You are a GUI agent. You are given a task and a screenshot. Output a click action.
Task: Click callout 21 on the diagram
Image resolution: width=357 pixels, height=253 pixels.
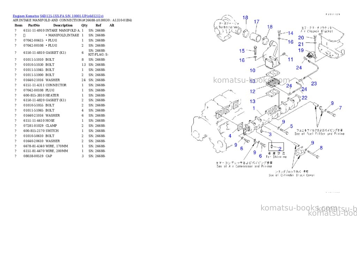click(301, 44)
